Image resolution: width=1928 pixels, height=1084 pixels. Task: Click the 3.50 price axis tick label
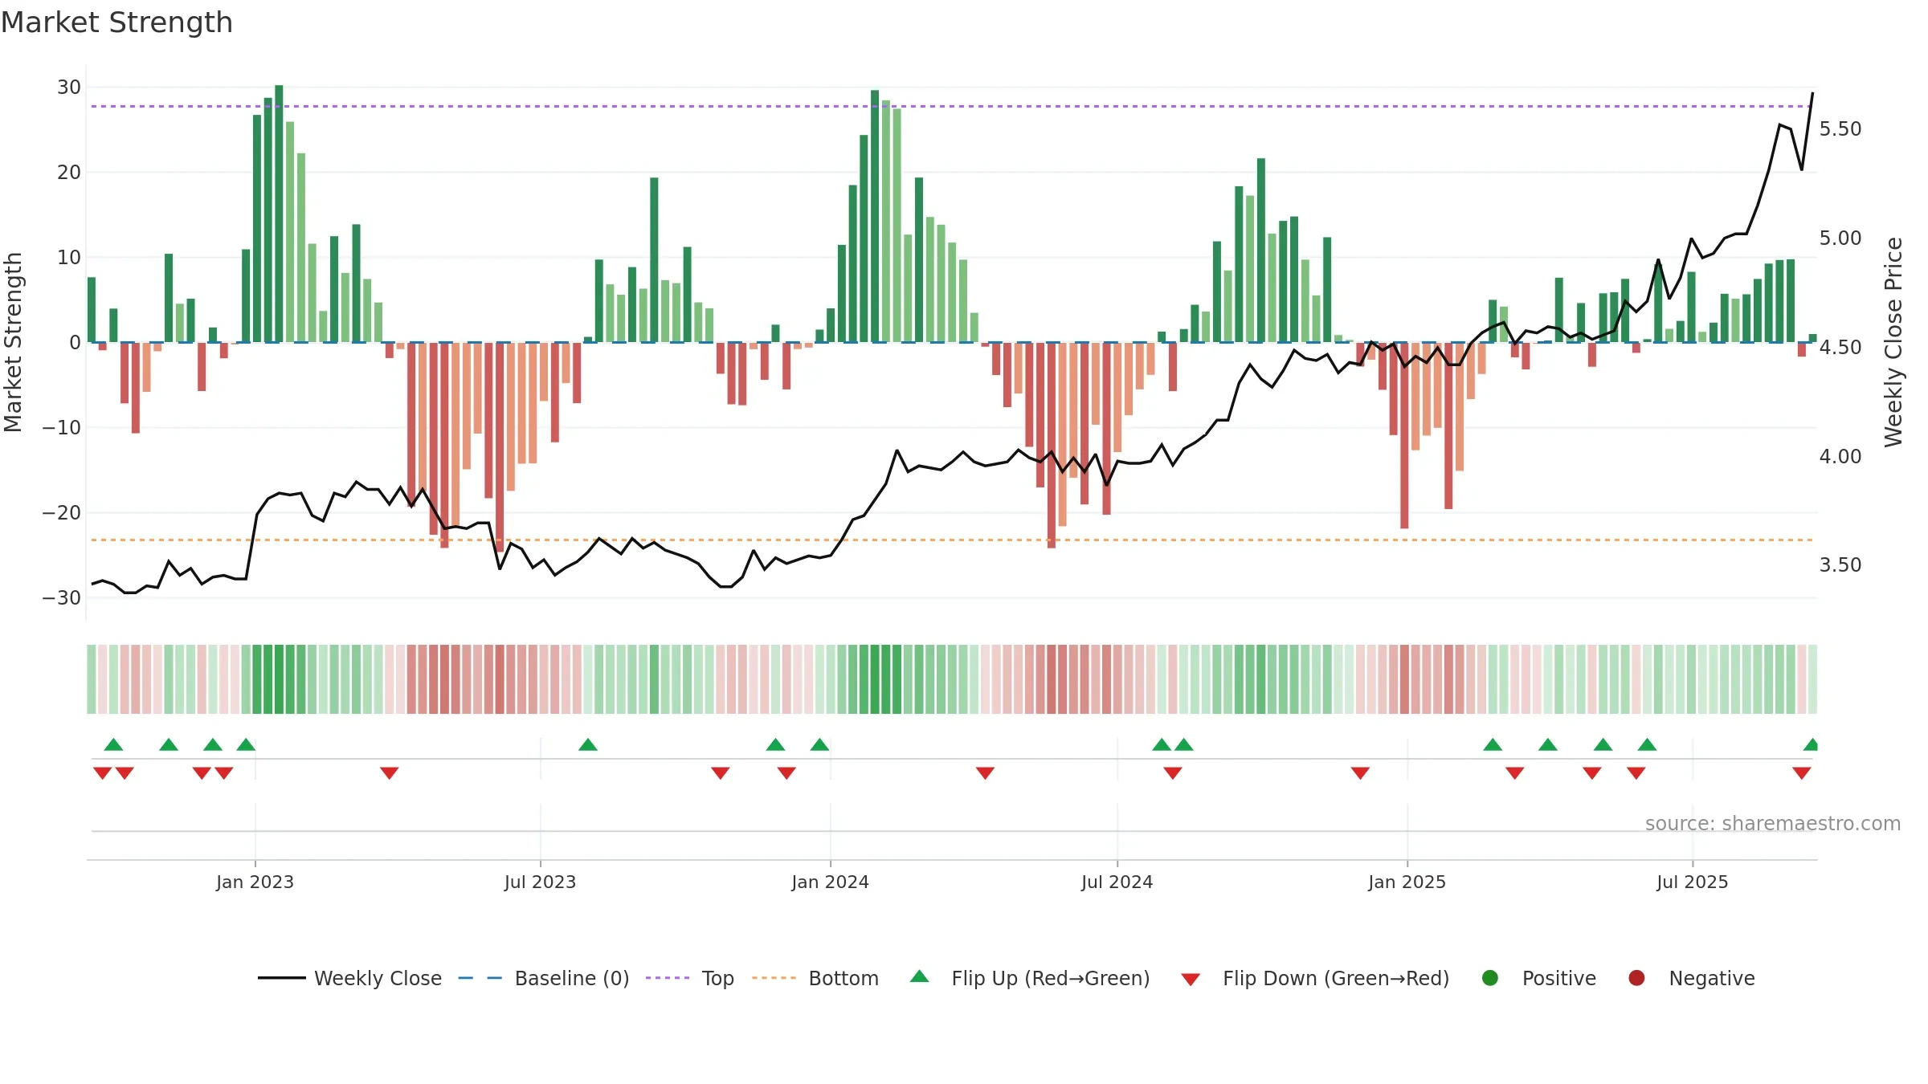(1840, 565)
